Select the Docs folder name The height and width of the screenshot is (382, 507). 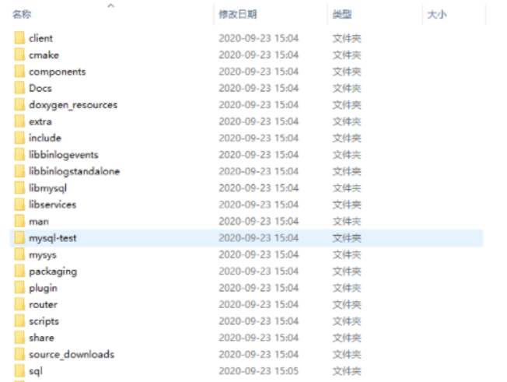pos(40,88)
